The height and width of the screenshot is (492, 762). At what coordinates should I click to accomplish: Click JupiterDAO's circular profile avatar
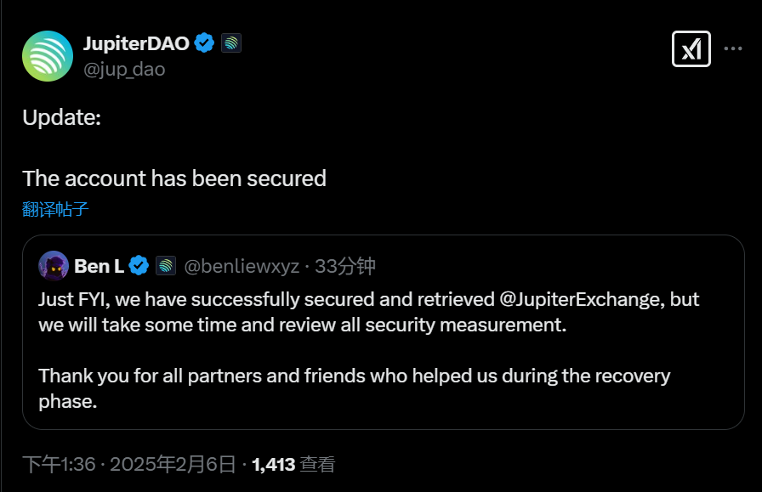[48, 55]
